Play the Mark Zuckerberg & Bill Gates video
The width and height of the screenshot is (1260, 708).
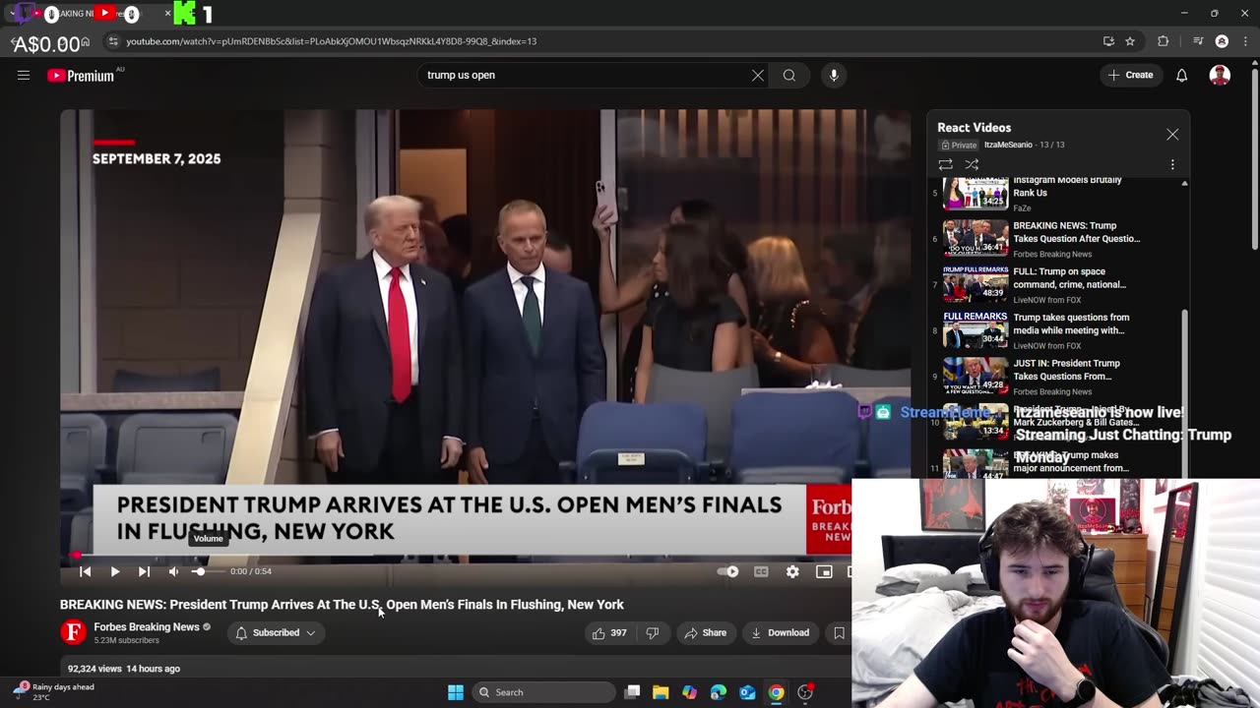pos(1058,422)
